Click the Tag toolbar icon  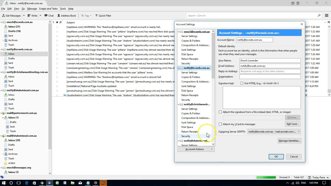[x=82, y=16]
